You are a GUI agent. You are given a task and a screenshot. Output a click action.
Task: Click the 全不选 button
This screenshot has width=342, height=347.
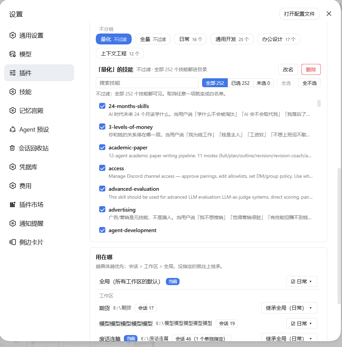coord(310,83)
